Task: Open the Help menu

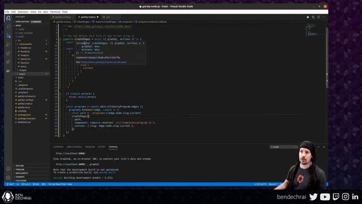Action: (x=65, y=12)
